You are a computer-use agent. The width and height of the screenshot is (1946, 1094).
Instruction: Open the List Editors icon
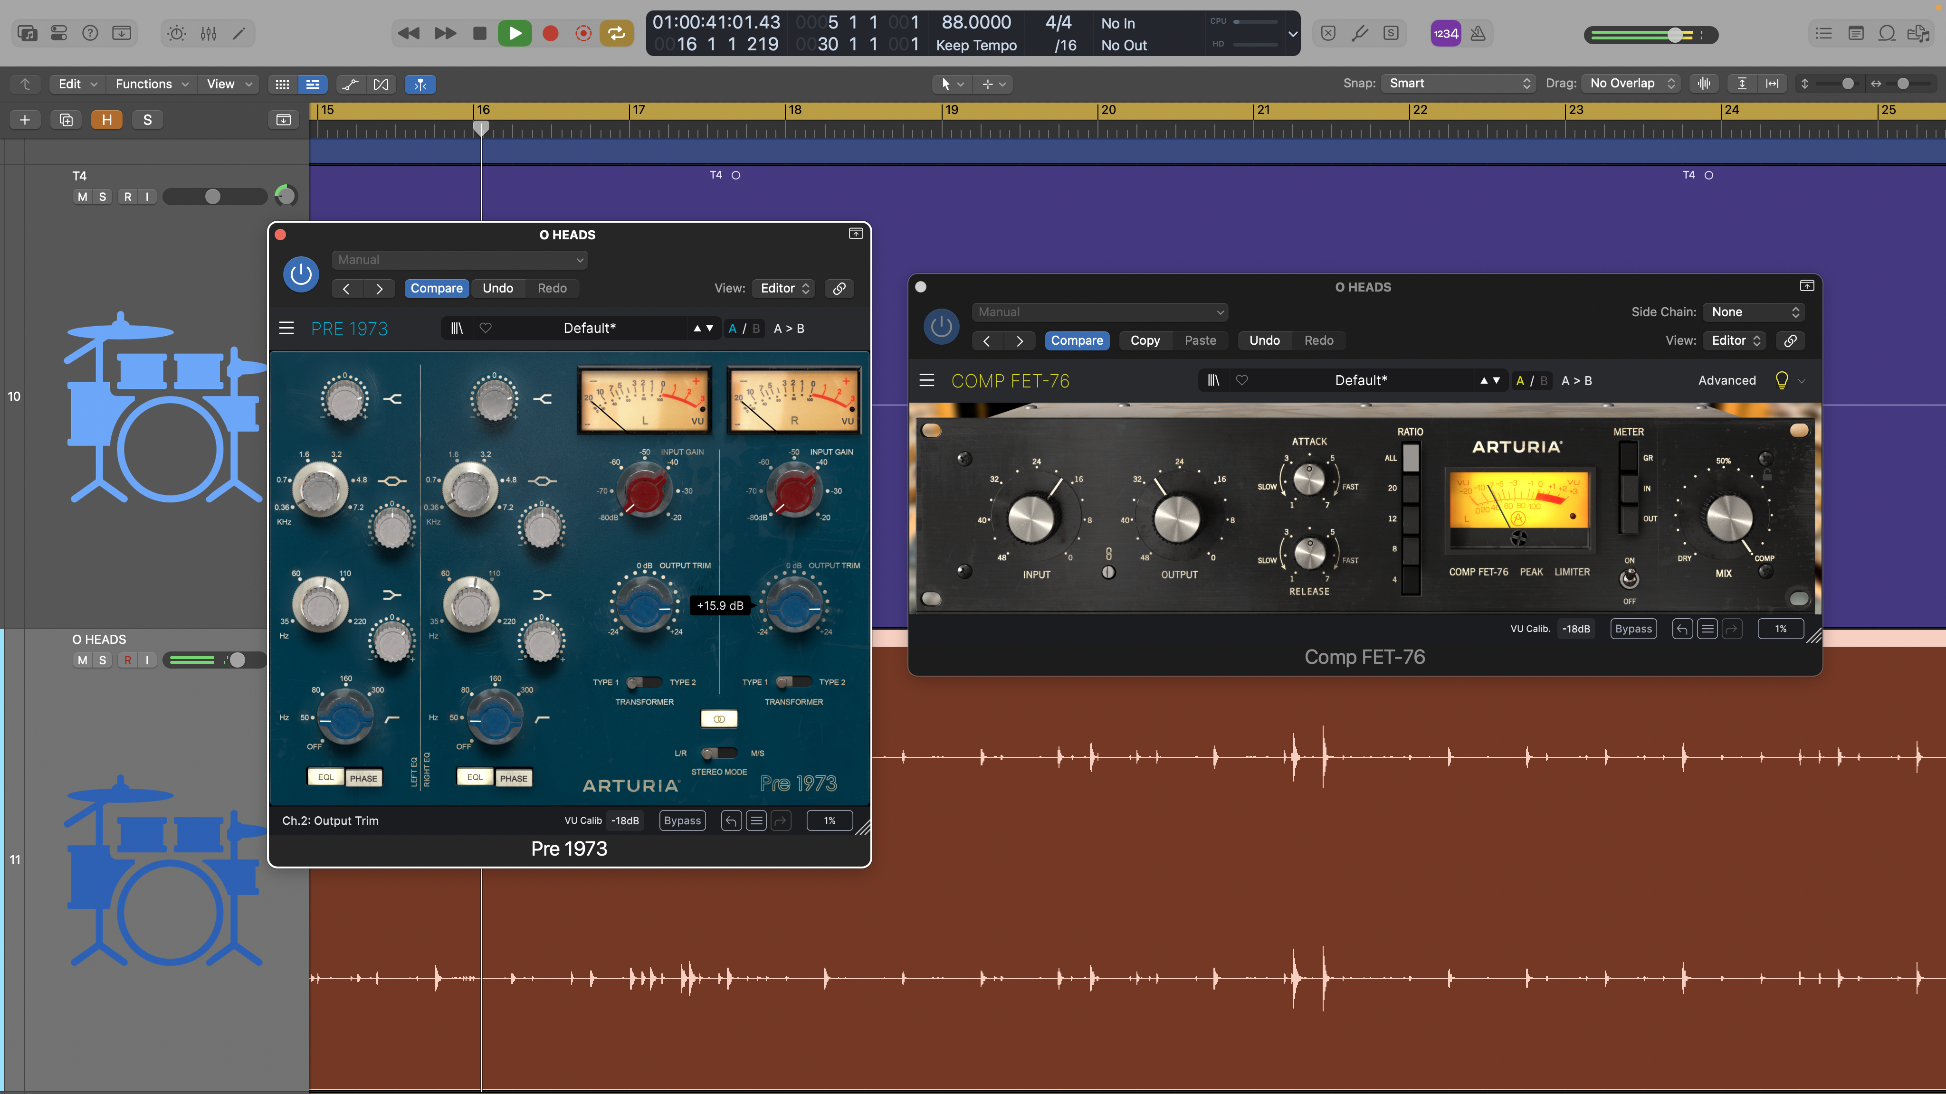click(1823, 33)
